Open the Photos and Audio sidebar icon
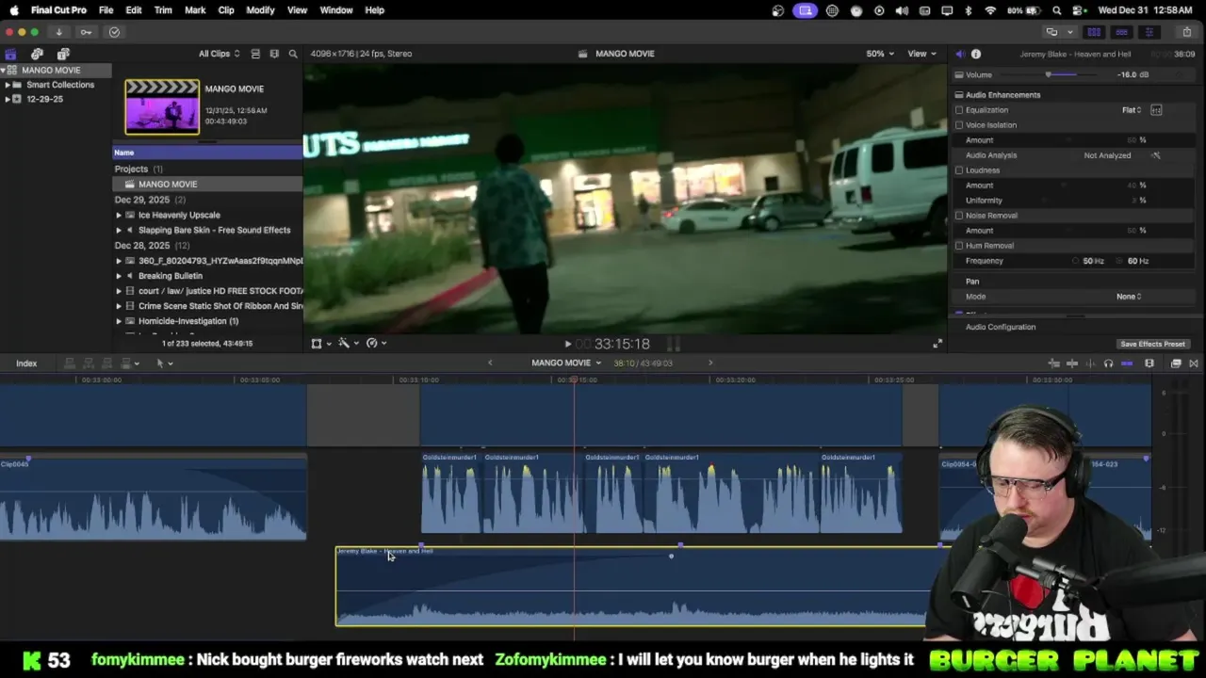 pyautogui.click(x=37, y=54)
